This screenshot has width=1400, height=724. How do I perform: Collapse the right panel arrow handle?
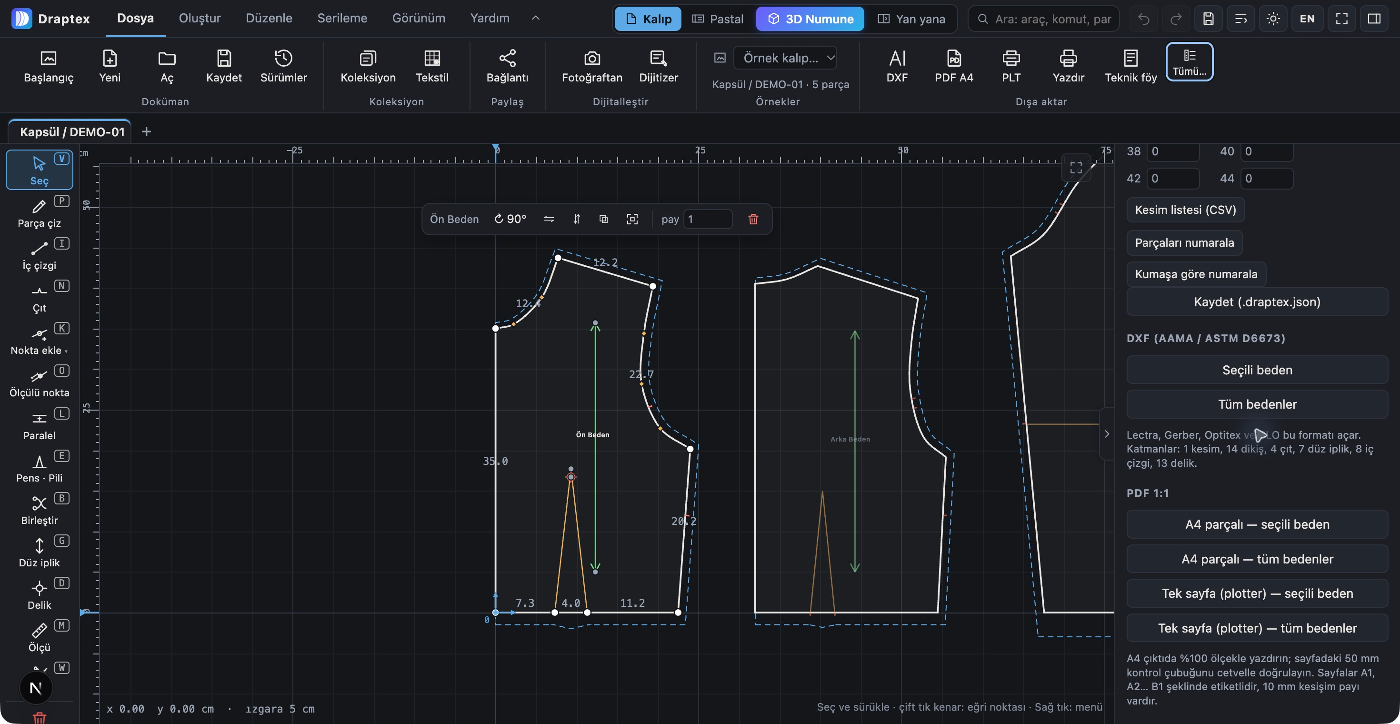click(1107, 434)
